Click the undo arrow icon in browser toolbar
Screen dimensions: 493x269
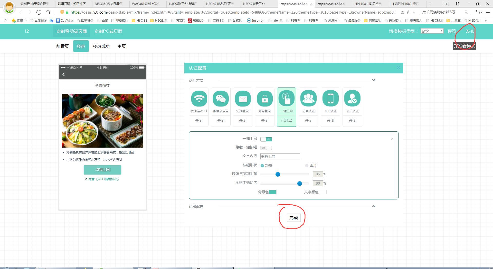pos(478,12)
